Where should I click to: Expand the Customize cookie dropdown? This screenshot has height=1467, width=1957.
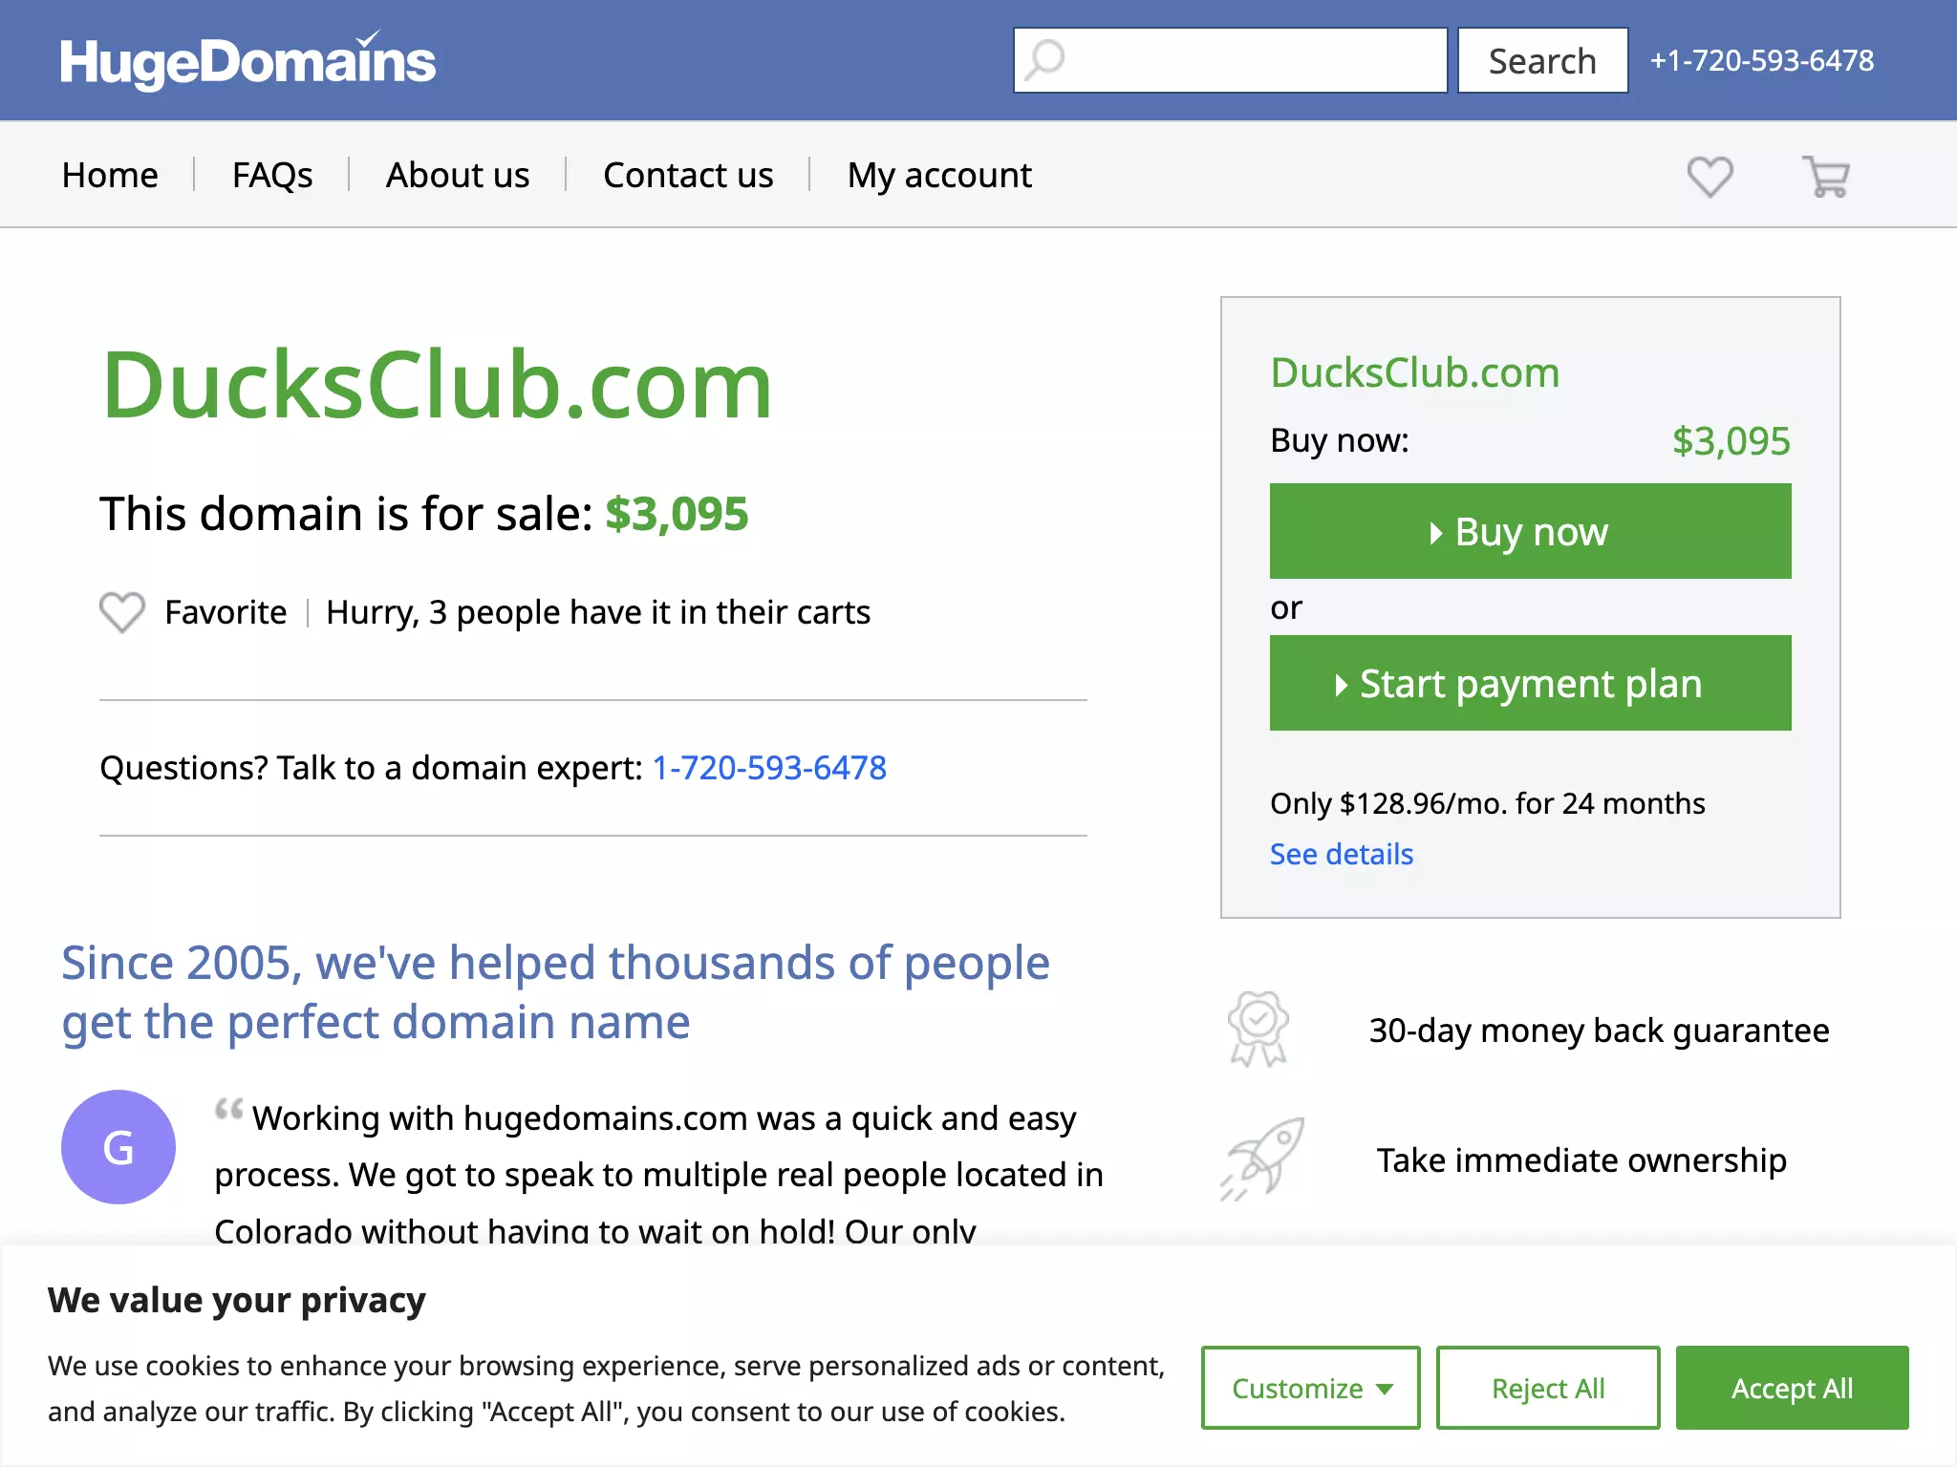(x=1310, y=1388)
